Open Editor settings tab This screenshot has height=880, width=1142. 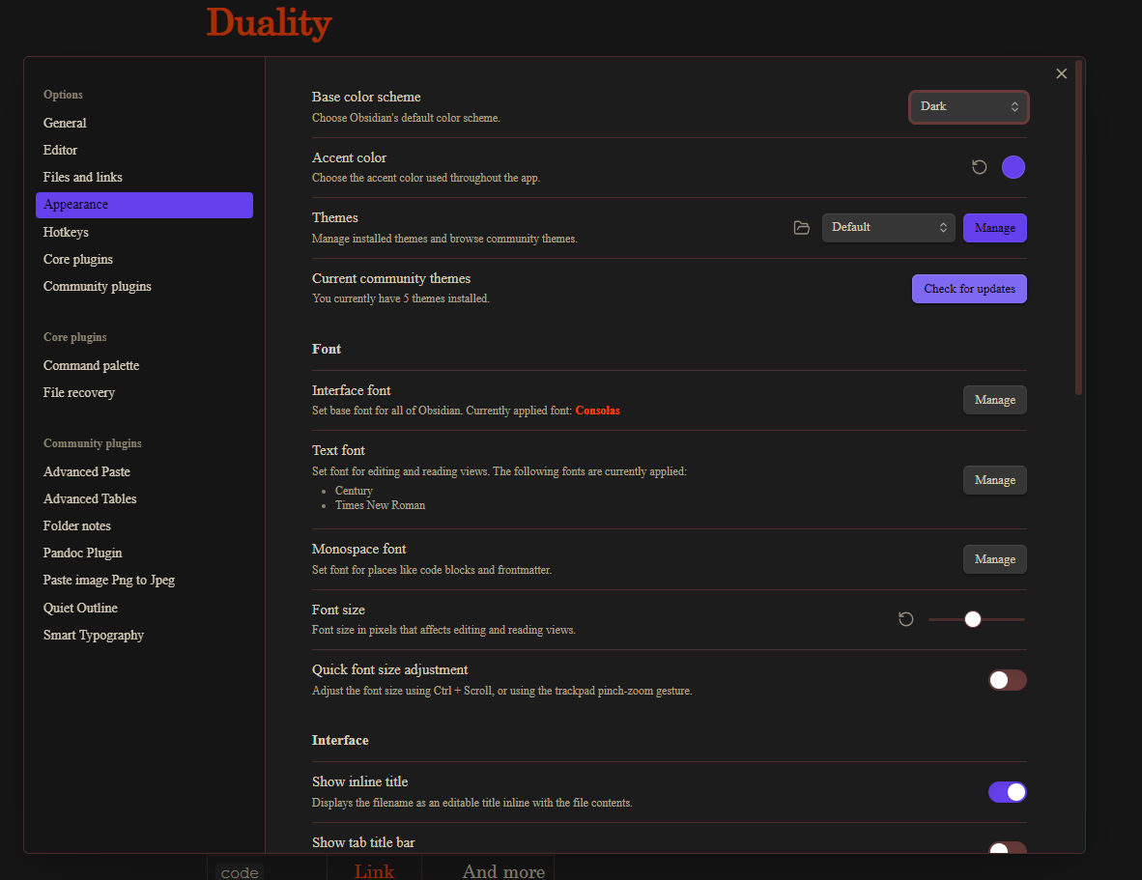[144, 150]
